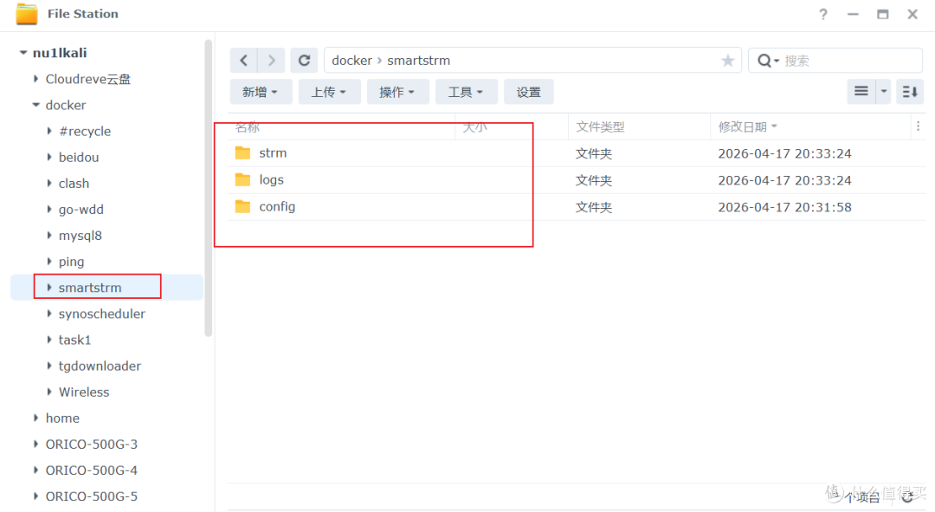The width and height of the screenshot is (935, 512).
Task: Sort by 大小 column header
Action: 475,126
